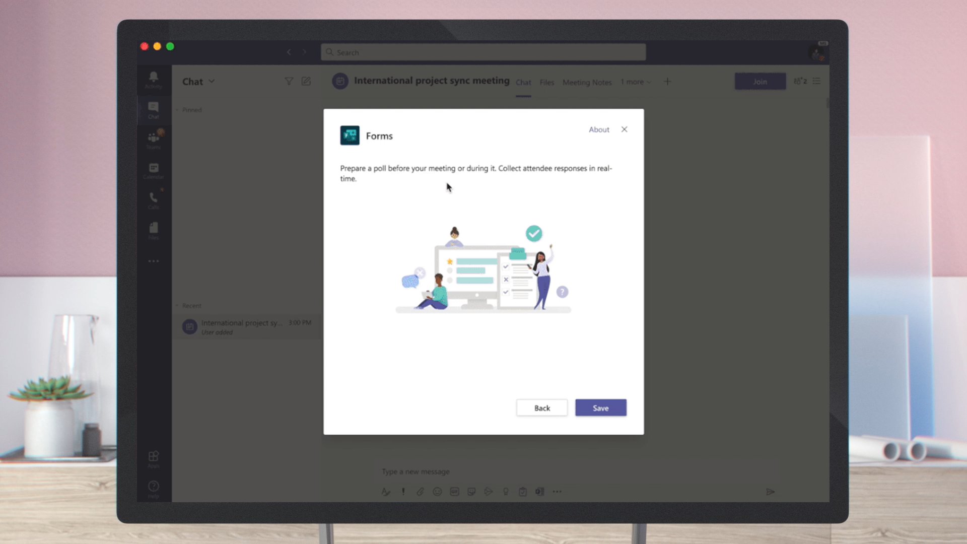Expand the '1 more' tabs dropdown
This screenshot has width=967, height=544.
tap(636, 82)
